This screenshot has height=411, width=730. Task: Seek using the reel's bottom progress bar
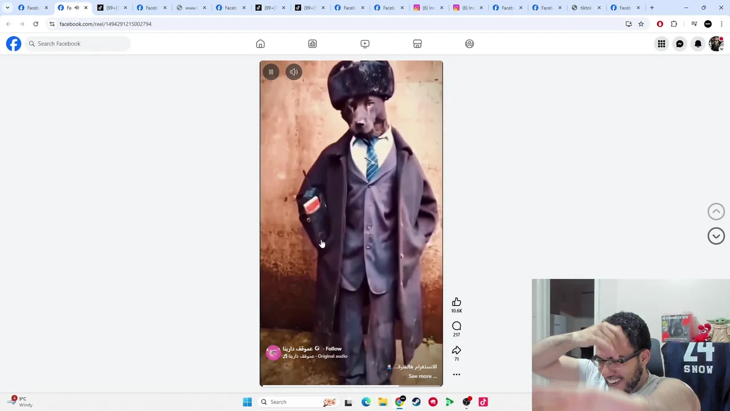[351, 386]
